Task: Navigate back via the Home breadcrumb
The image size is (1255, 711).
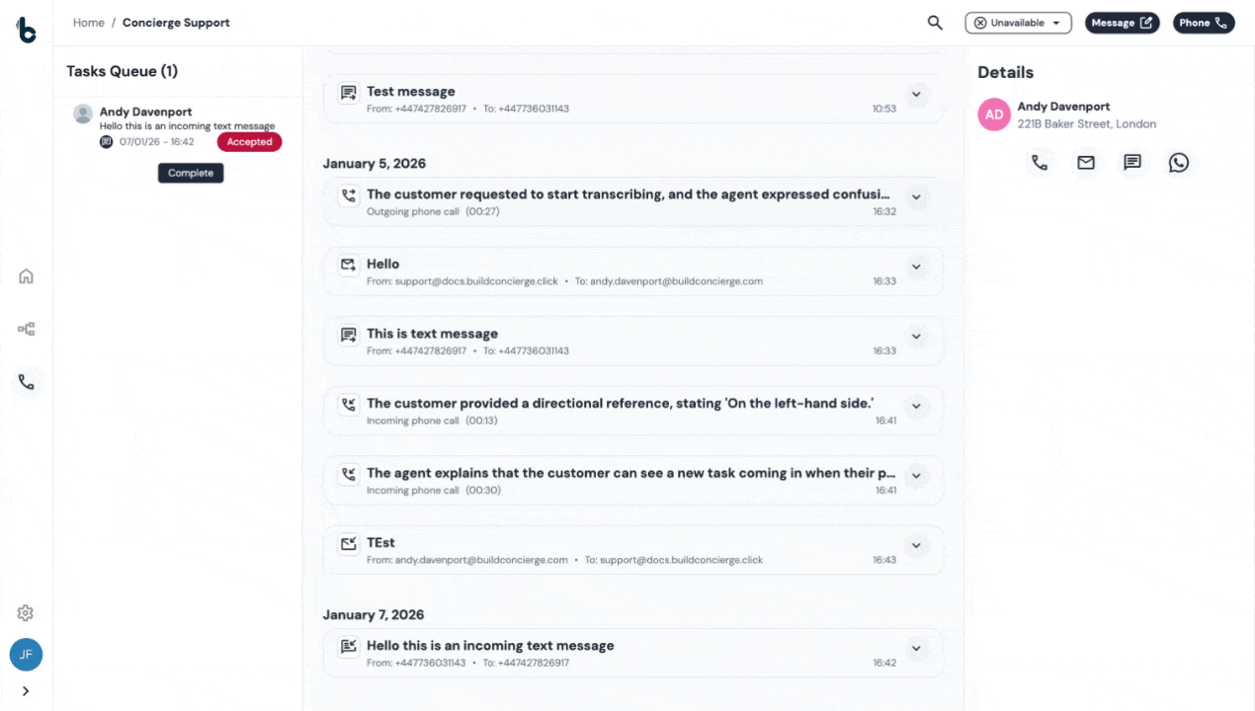Action: click(88, 22)
